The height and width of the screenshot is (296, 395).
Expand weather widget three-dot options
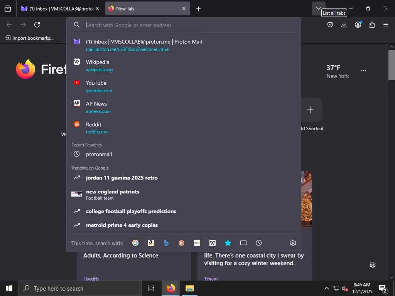[363, 71]
